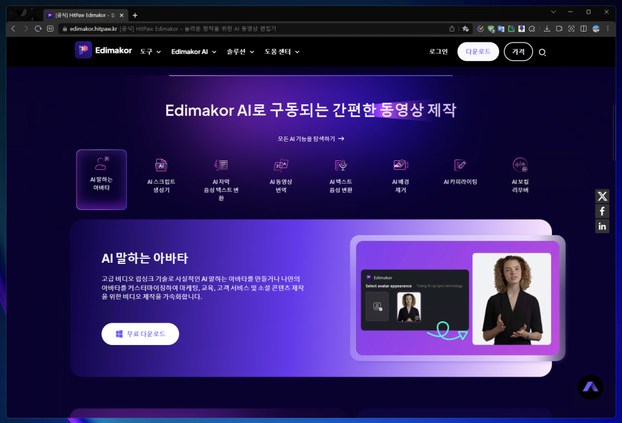
Task: Open the browser profile avatar
Action: (596, 28)
